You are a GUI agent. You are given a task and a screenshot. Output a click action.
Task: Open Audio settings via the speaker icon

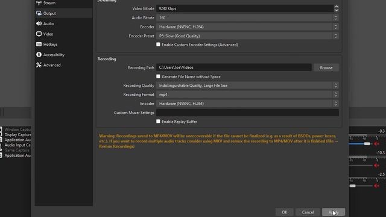[39, 24]
